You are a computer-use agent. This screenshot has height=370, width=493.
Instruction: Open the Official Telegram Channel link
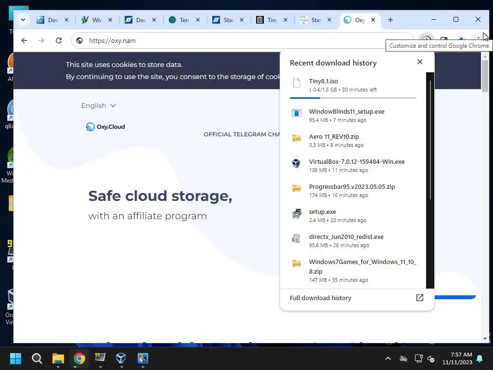point(242,134)
